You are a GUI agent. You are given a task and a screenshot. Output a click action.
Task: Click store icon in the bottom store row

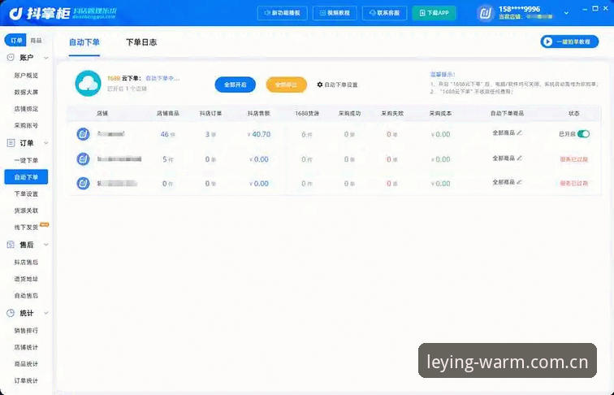tap(83, 184)
